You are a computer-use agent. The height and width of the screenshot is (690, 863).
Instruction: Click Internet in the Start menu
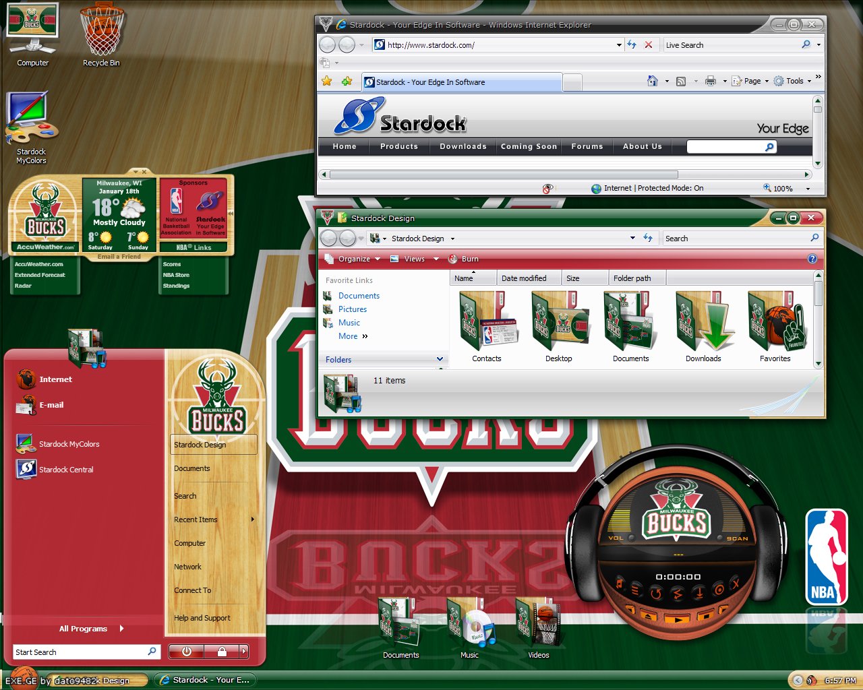coord(45,379)
